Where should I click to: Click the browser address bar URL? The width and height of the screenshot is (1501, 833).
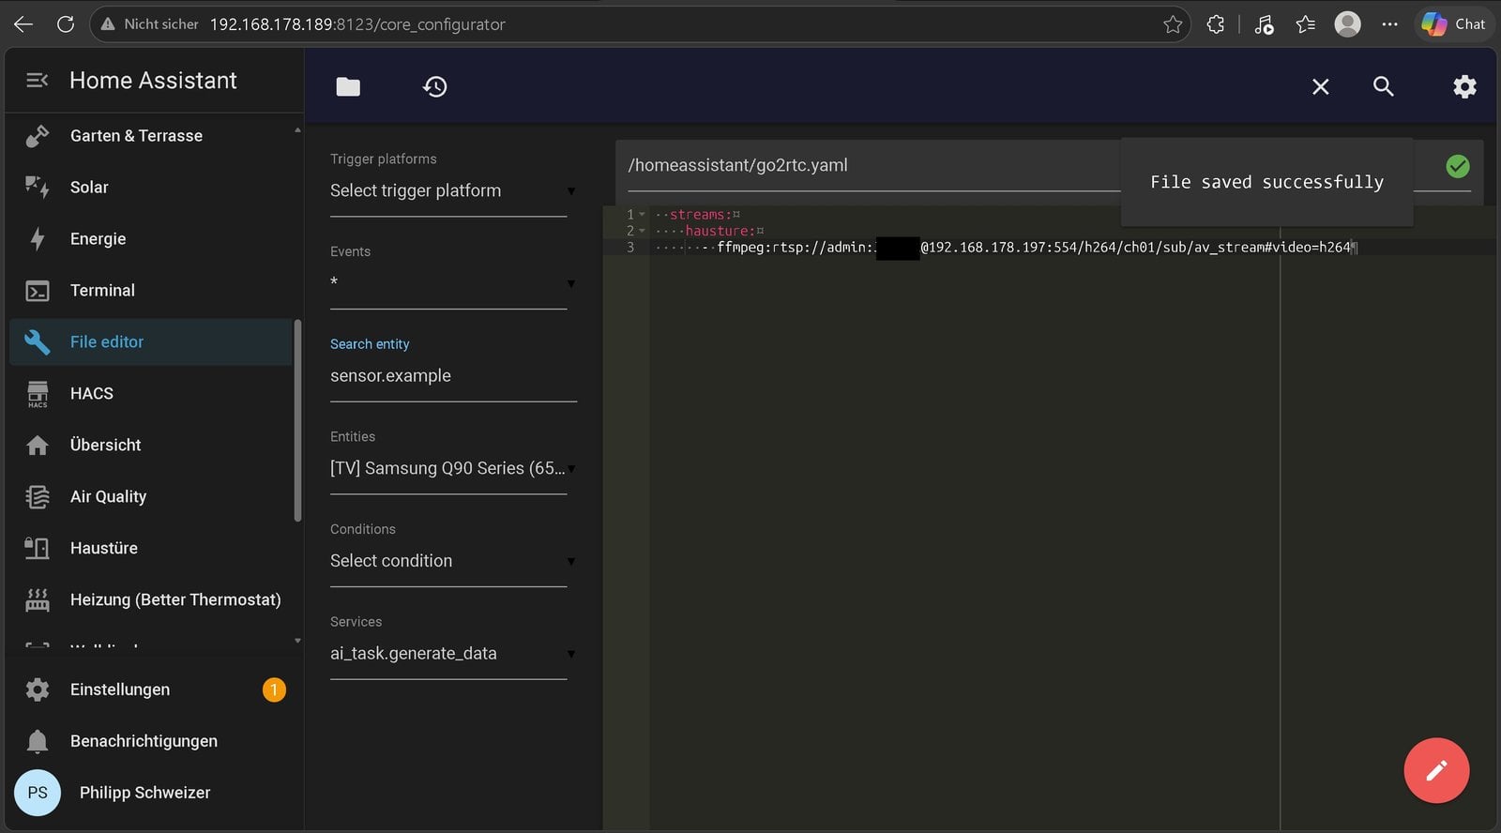click(x=357, y=24)
